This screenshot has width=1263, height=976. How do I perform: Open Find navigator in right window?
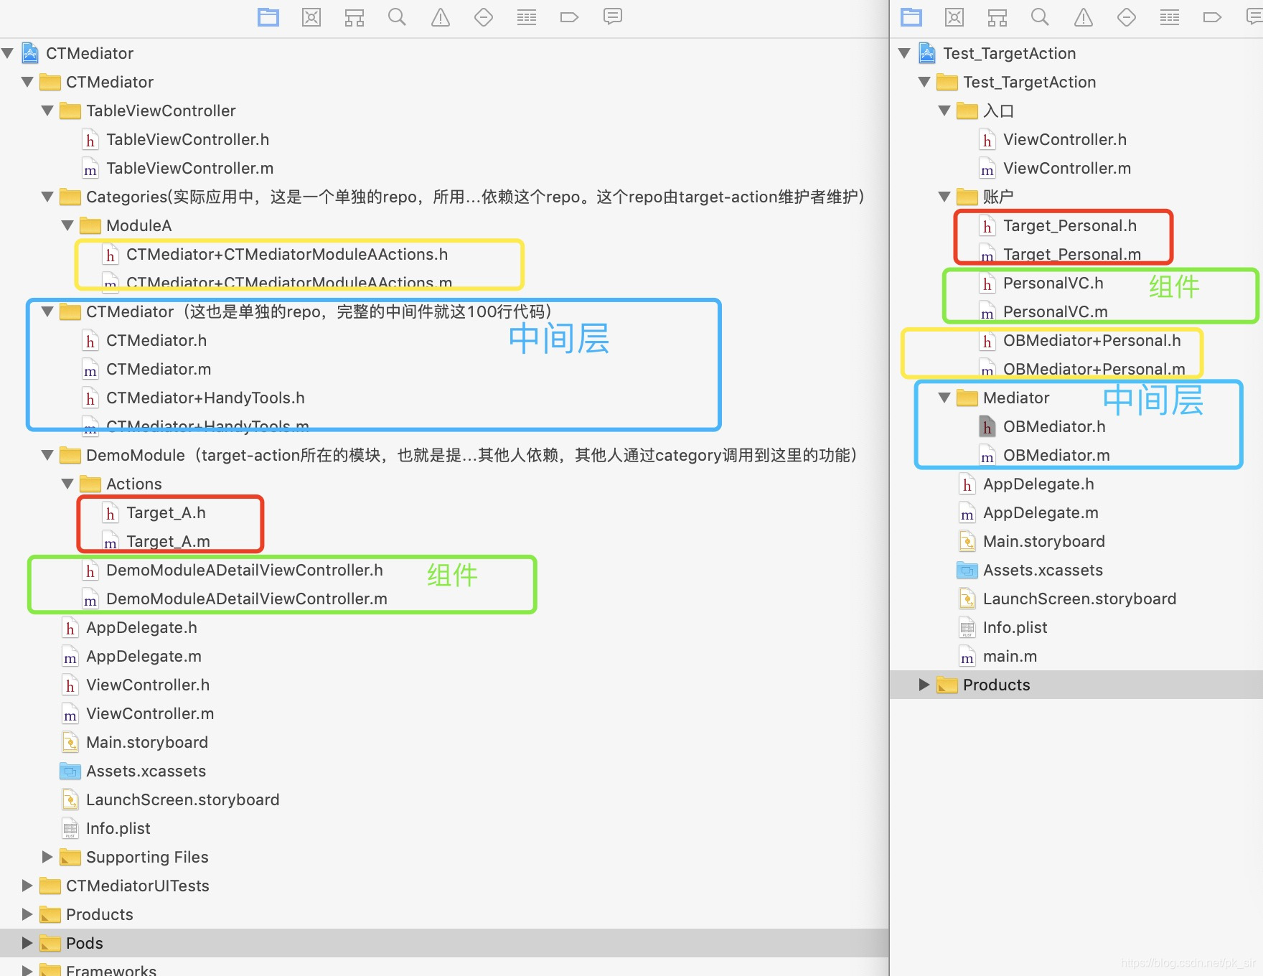point(1040,17)
